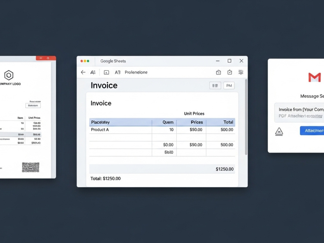Image resolution: width=324 pixels, height=243 pixels.
Task: Click the quantity cell showing 10
Action: pos(164,130)
